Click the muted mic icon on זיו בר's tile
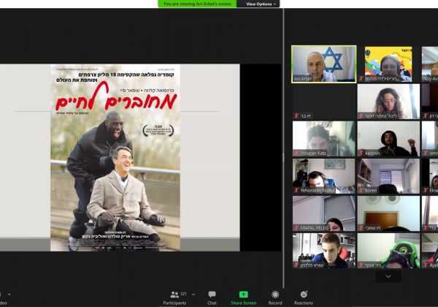This screenshot has width=438, height=307. tap(296, 115)
